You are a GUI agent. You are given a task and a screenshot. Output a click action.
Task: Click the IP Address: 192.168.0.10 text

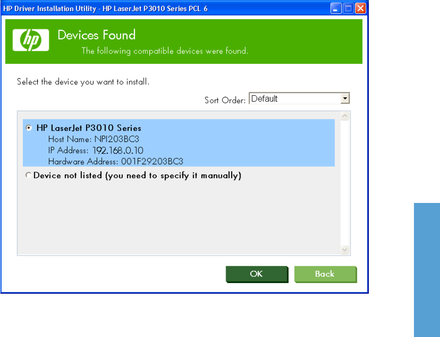point(96,150)
